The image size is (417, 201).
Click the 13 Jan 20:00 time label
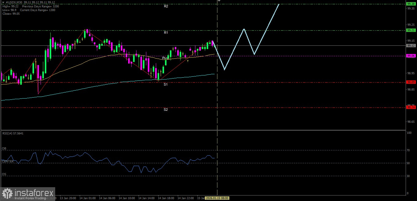pyautogui.click(x=68, y=198)
